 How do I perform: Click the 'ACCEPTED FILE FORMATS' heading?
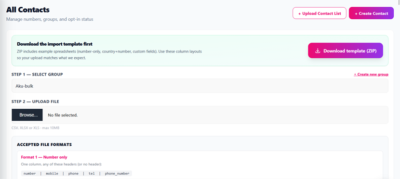point(44,145)
